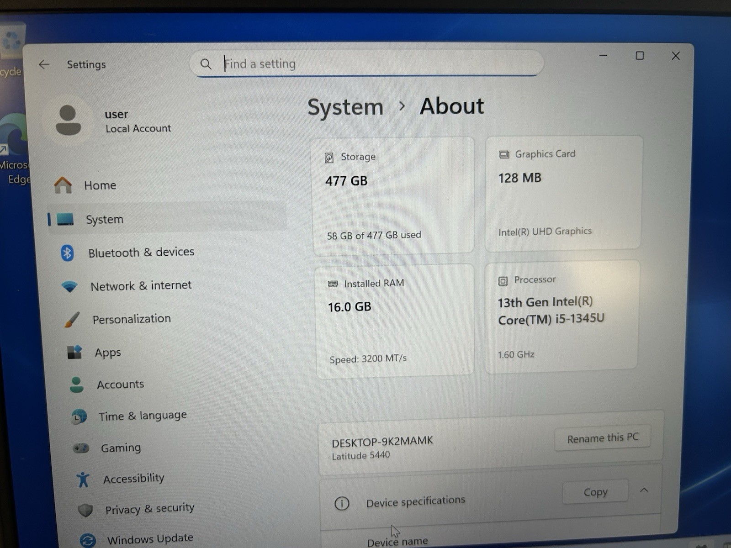Open the Installed RAM 16.0 GB card

[x=395, y=321]
